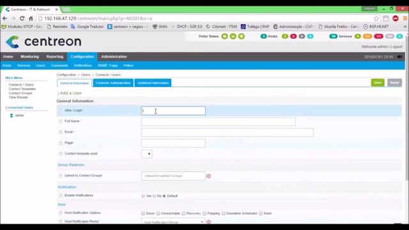Click the red hosts down counter badge

pyautogui.click(x=293, y=36)
